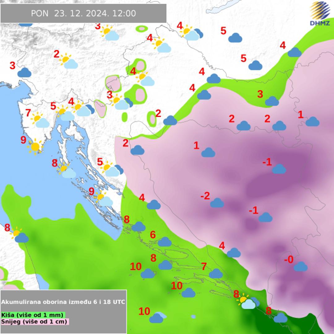Image resolution: width=334 pixels, height=334 pixels.
Task: Click the clear sun icon on southern Istria
Action: click(35, 147)
